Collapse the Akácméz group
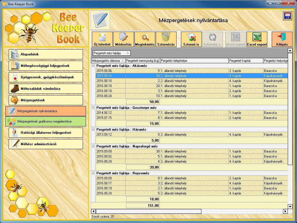The width and height of the screenshot is (297, 223). (x=94, y=66)
